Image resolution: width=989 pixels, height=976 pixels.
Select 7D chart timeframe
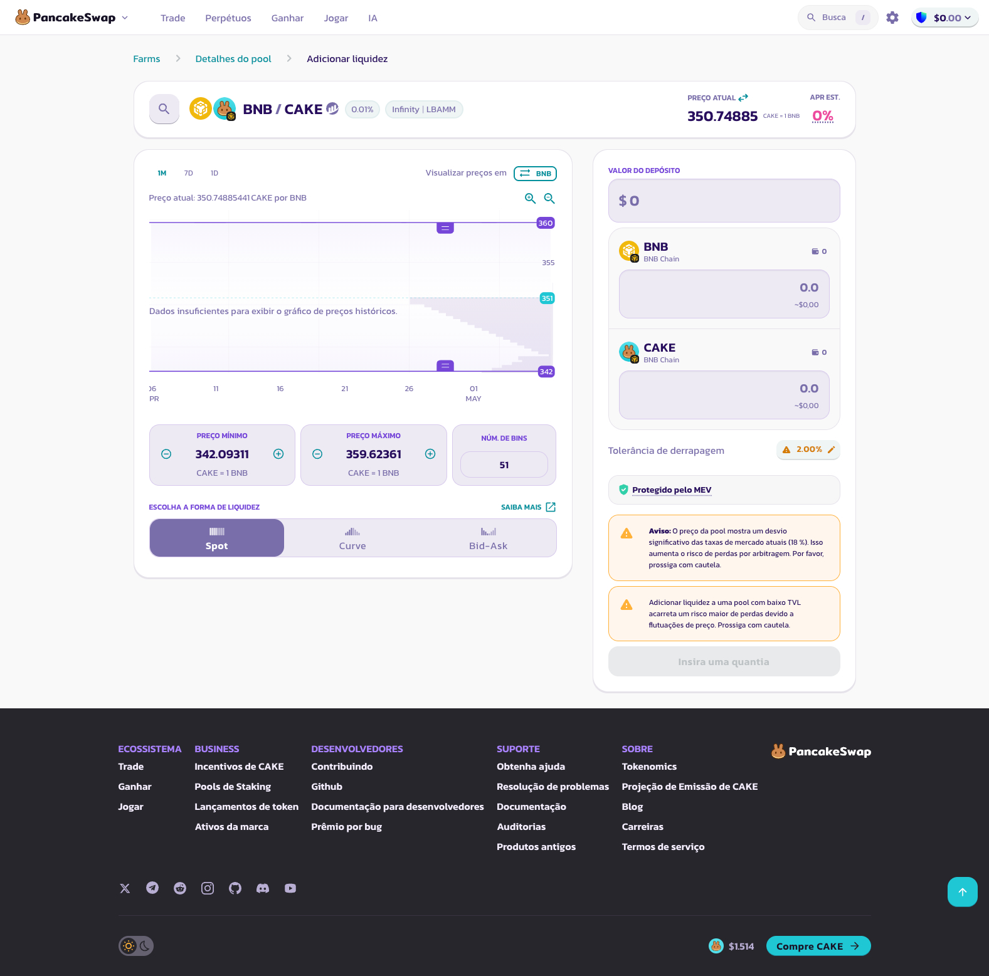(188, 173)
